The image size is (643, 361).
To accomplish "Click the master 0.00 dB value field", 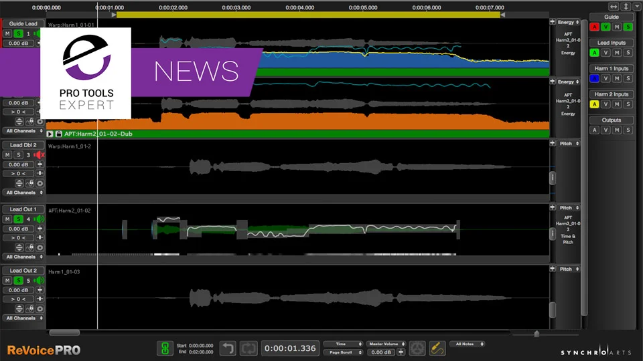I will [x=381, y=352].
